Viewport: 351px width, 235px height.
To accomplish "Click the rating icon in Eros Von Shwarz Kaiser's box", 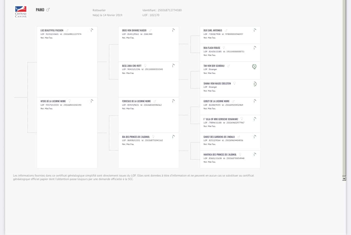I will (173, 30).
